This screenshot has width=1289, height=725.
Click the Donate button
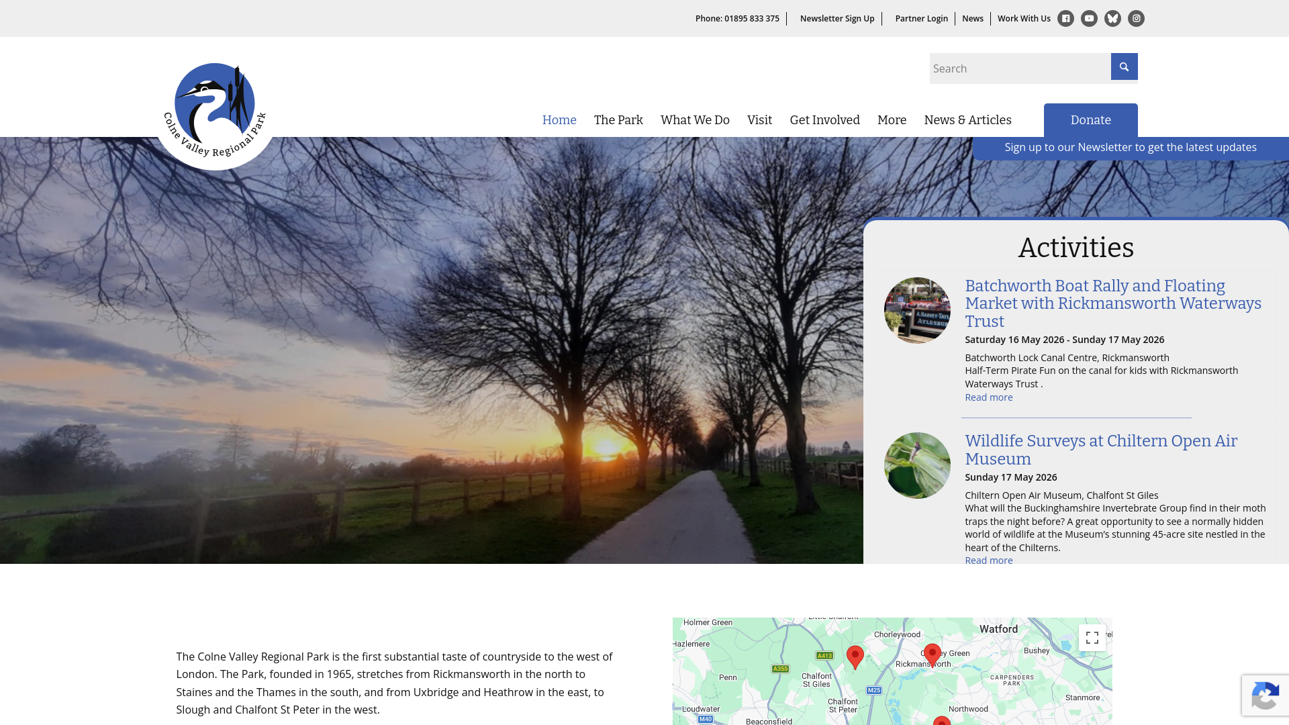[1090, 120]
